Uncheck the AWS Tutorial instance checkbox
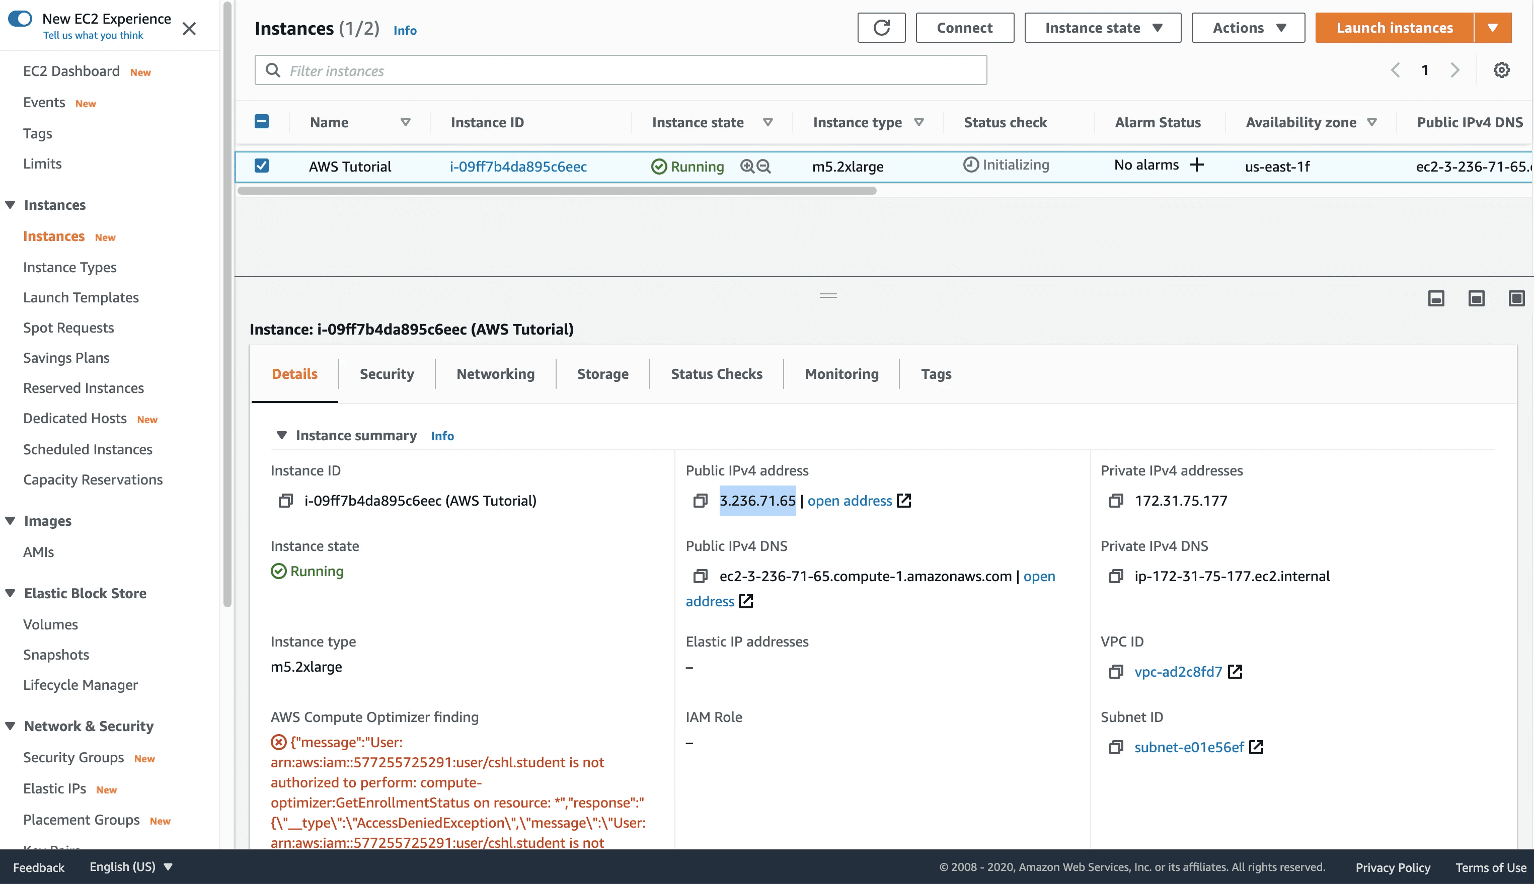1534x884 pixels. pyautogui.click(x=262, y=166)
